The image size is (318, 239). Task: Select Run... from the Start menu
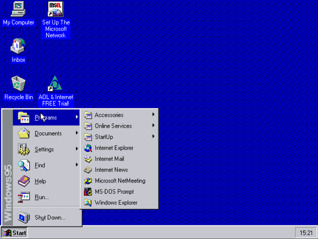pyautogui.click(x=46, y=197)
